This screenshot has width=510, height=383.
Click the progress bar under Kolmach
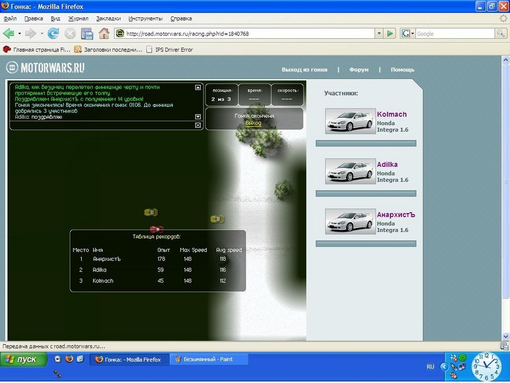366,143
